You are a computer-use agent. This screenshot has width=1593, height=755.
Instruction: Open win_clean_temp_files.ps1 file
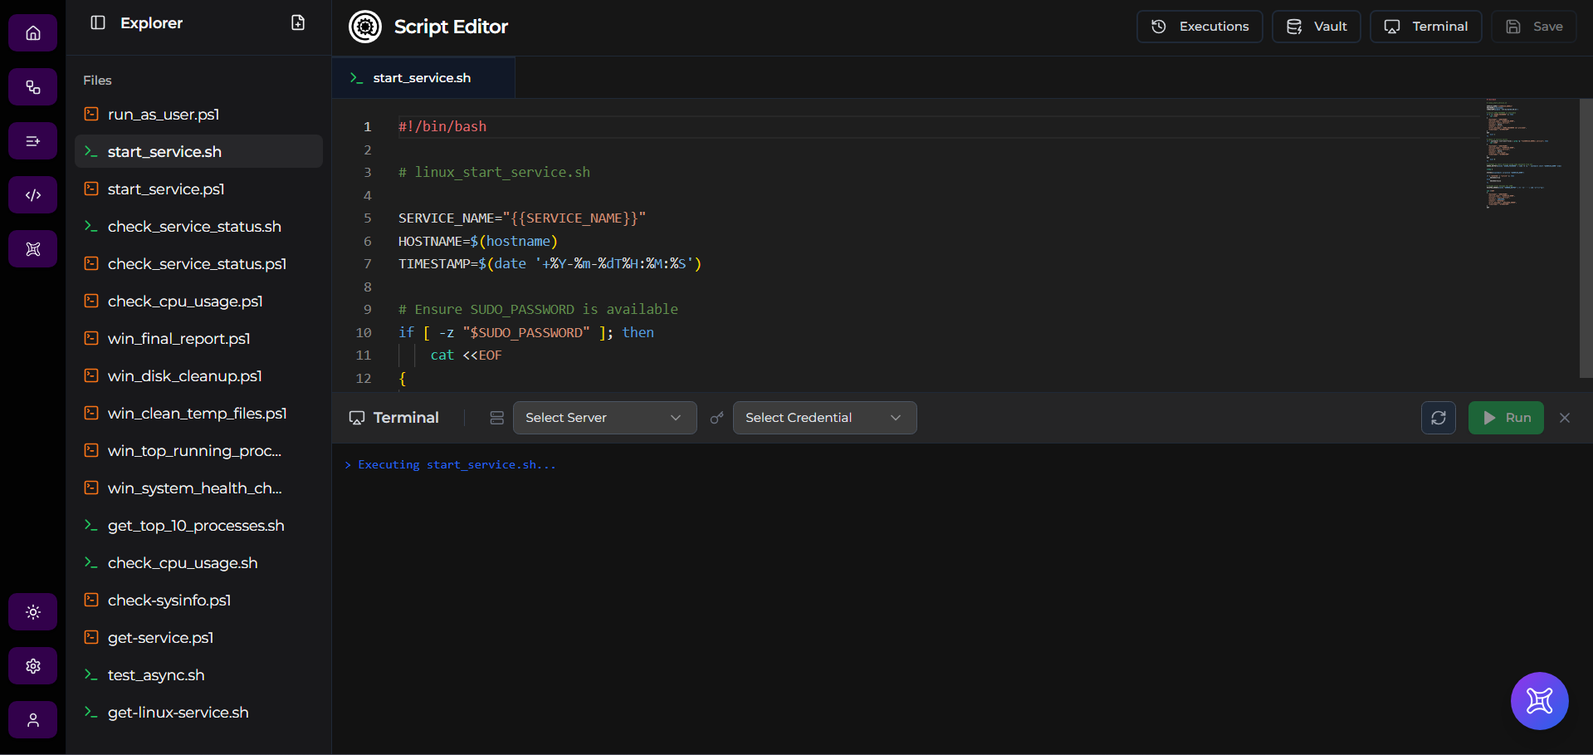(198, 413)
